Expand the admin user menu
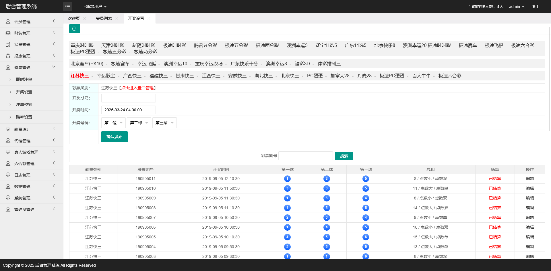This screenshot has height=271, width=551. pos(517,7)
